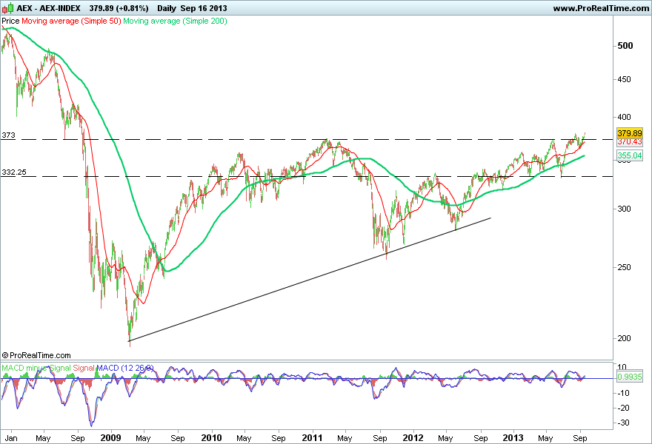Click the rising black trendline from 2009 low
The width and height of the screenshot is (652, 444).
[x=310, y=279]
